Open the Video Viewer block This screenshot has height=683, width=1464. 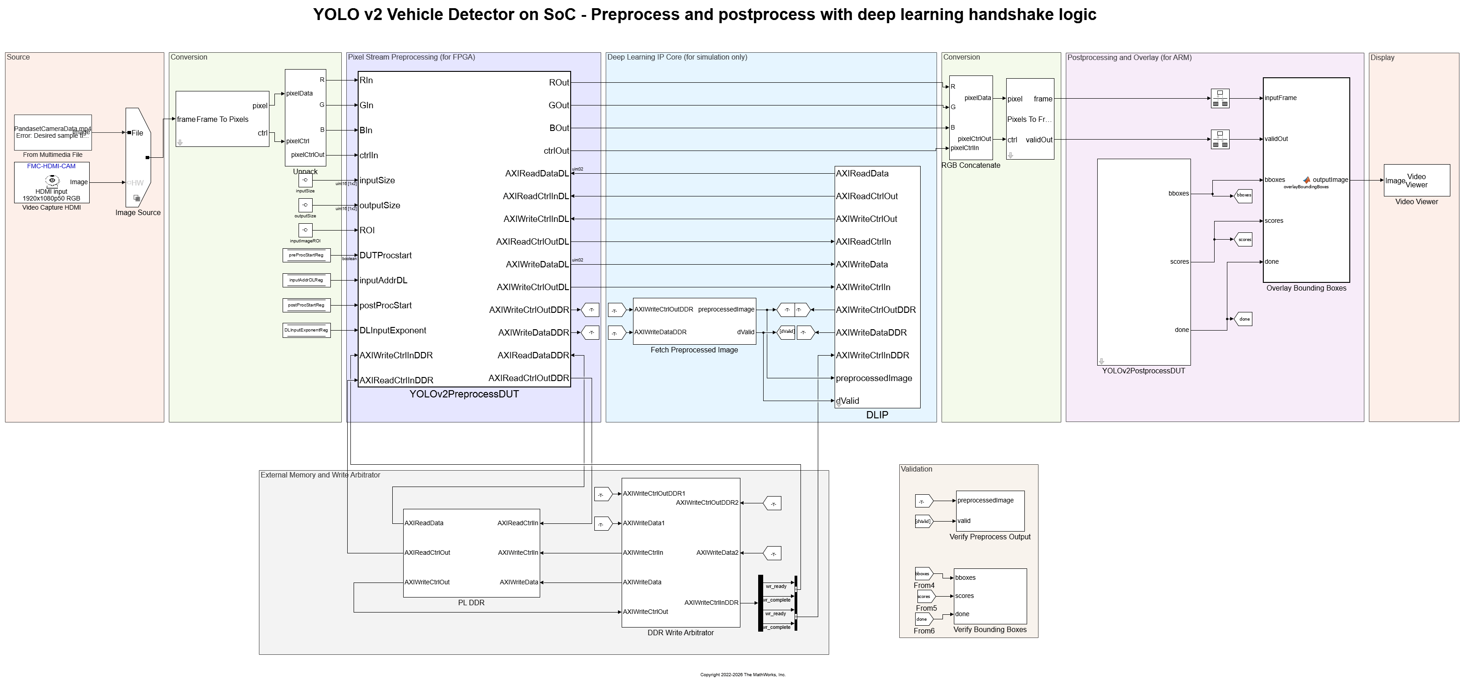(x=1417, y=181)
